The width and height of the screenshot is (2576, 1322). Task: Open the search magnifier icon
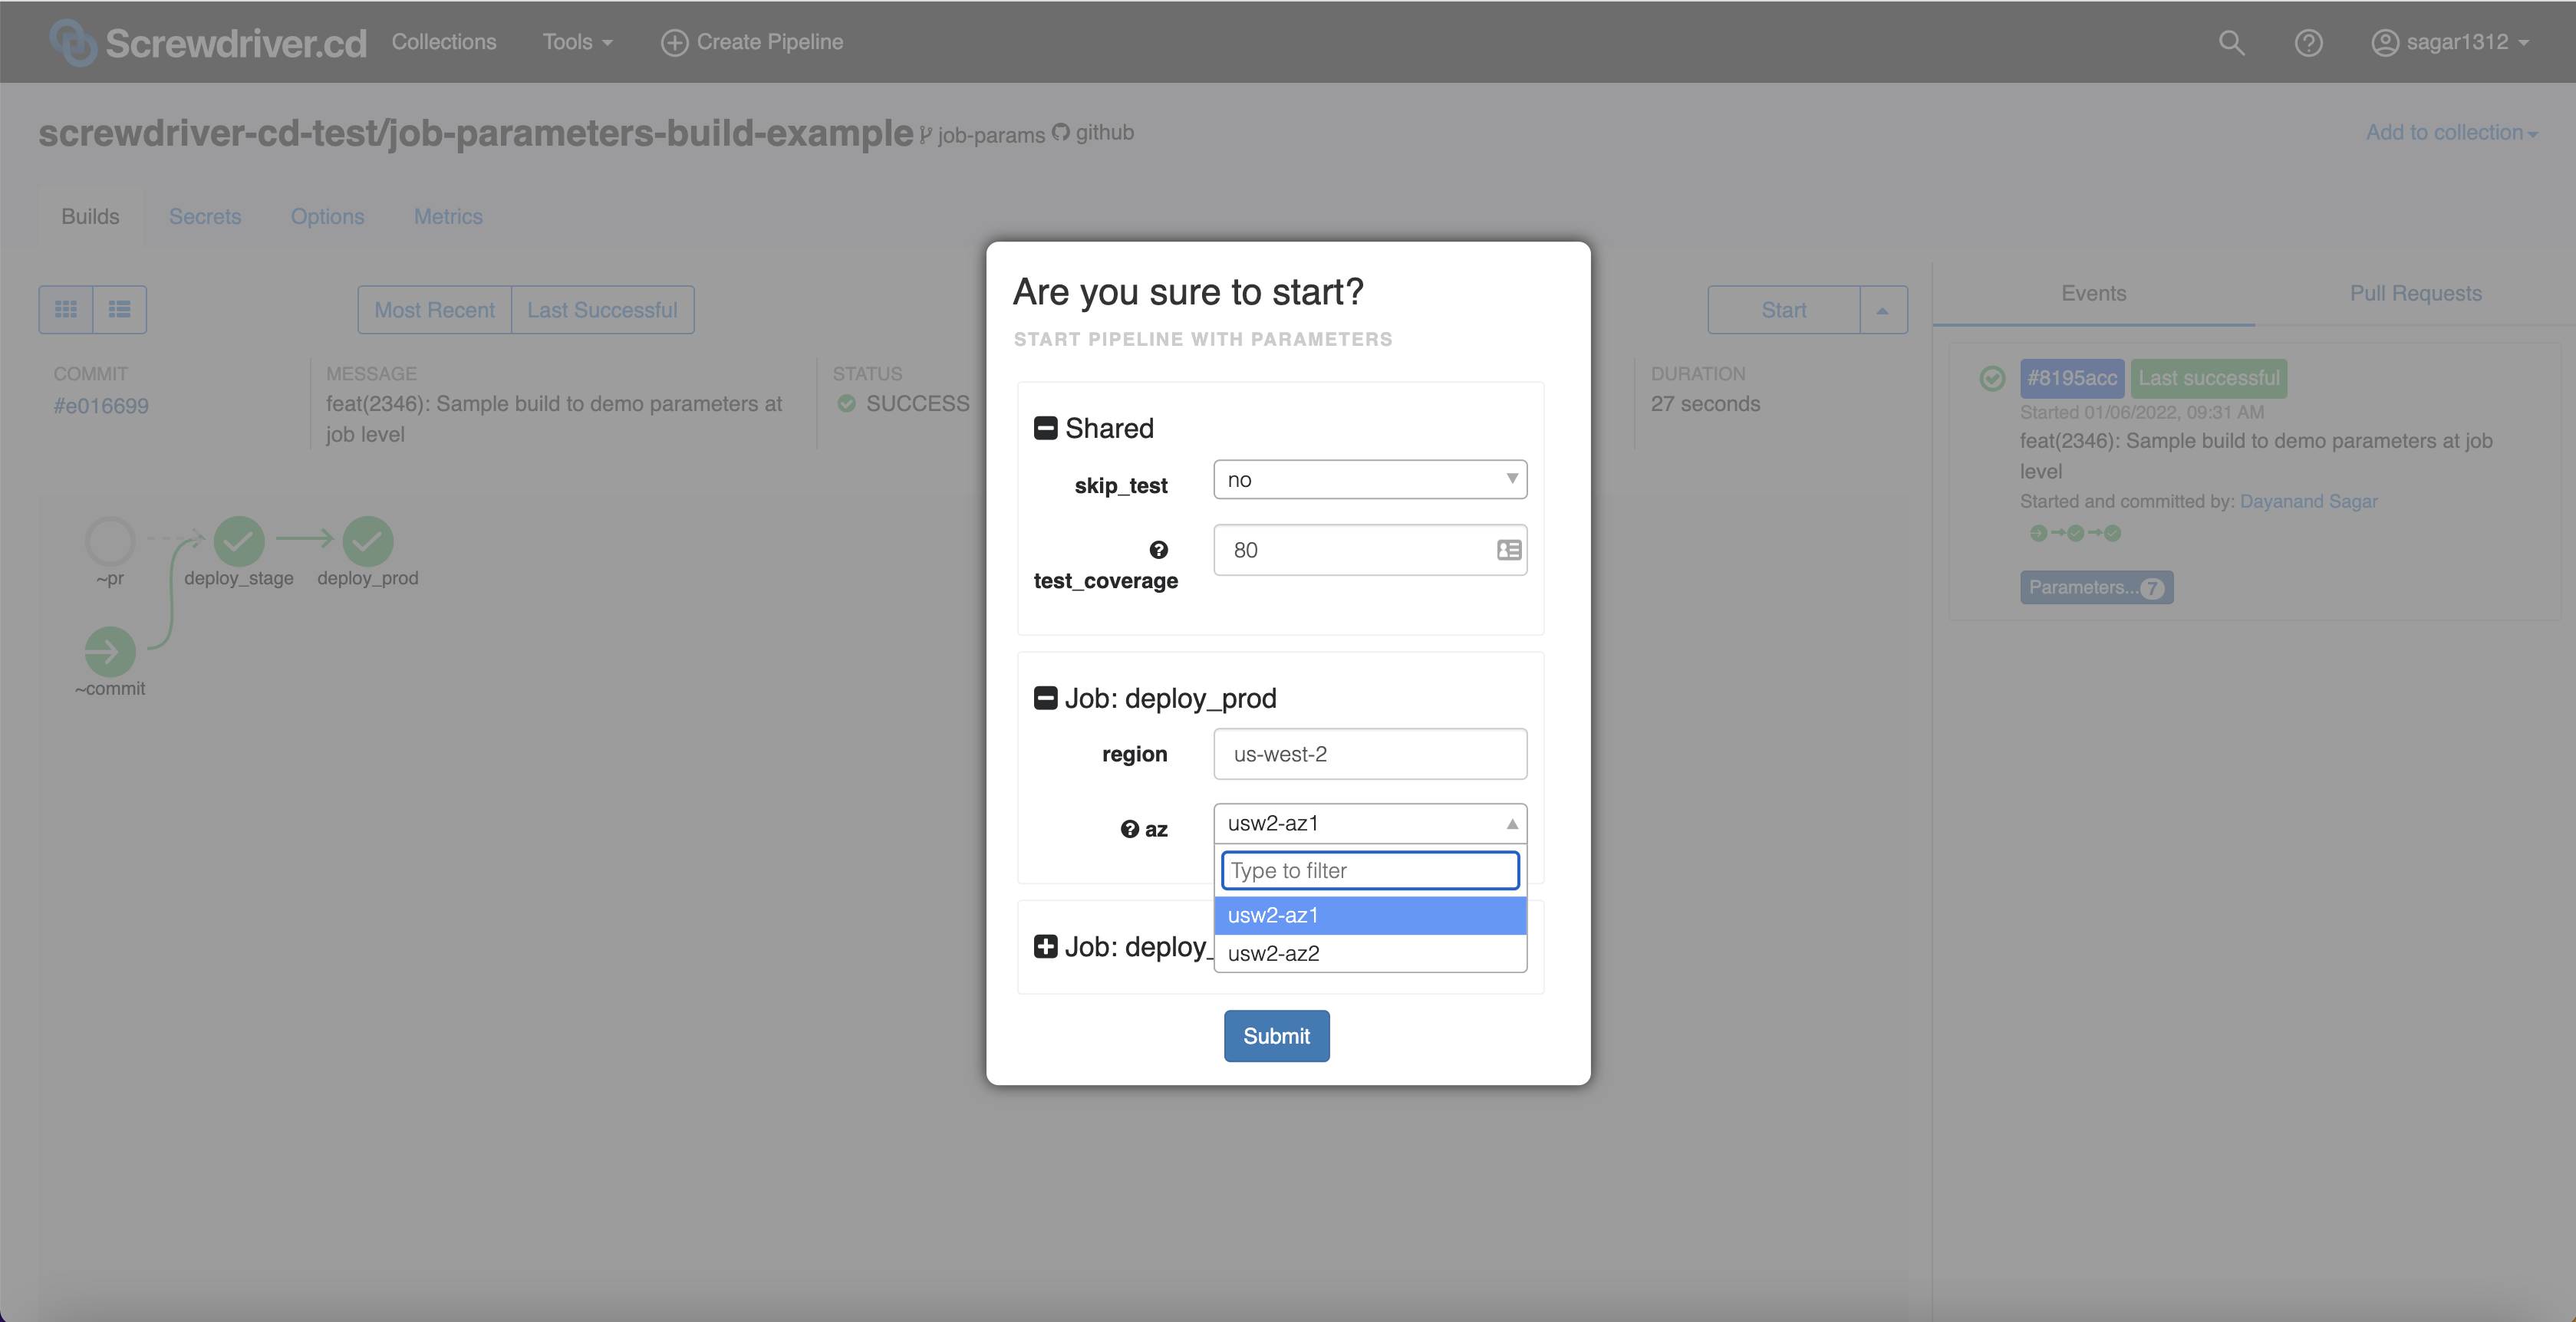pos(2231,42)
